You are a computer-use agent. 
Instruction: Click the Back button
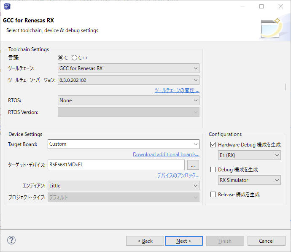pos(145,241)
